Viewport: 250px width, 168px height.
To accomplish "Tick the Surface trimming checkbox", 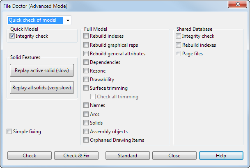I will click(86, 88).
